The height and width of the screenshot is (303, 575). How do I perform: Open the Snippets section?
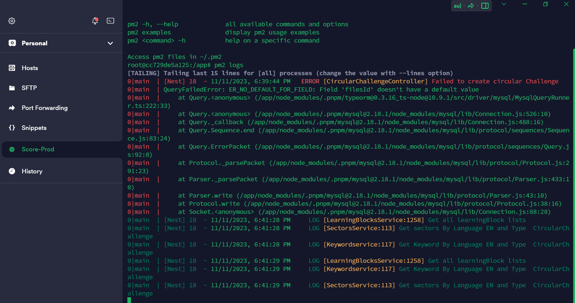tap(34, 128)
